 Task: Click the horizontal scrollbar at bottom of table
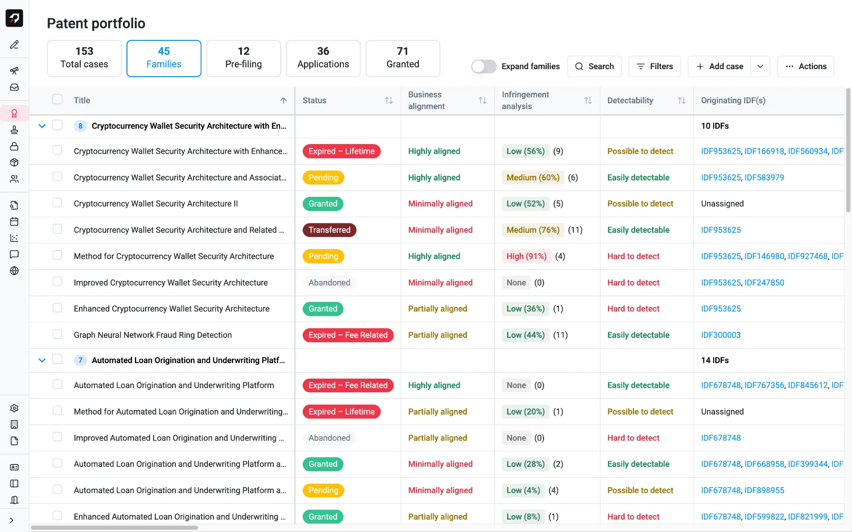(114, 528)
